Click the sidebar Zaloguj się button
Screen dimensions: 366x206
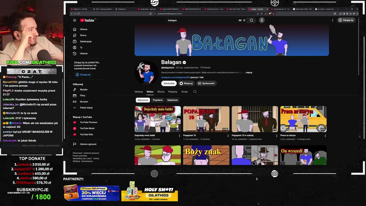pos(83,75)
